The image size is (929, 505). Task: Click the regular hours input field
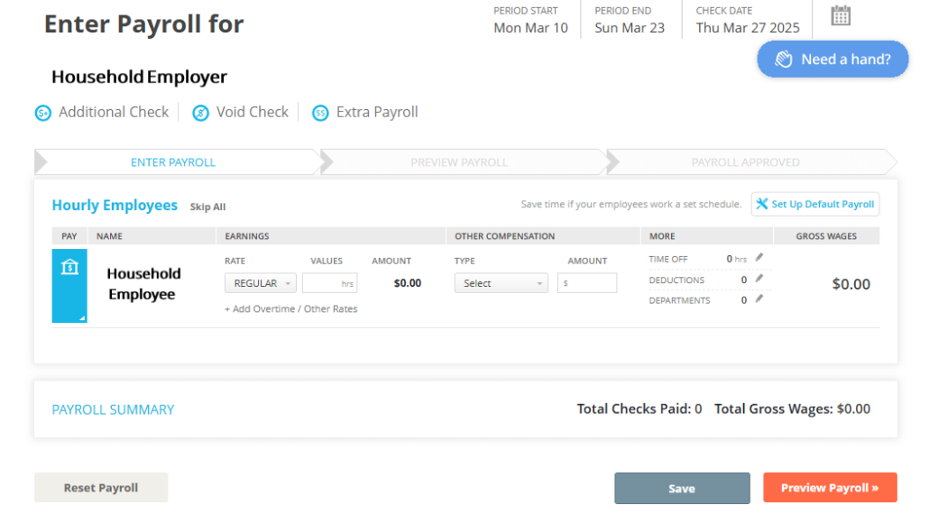(329, 283)
